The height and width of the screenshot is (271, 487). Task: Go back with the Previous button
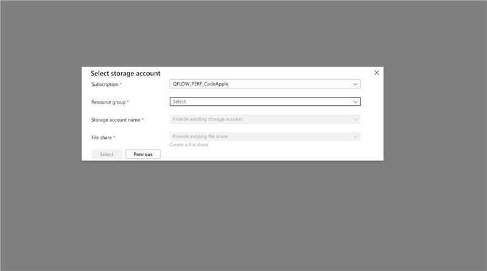(143, 154)
